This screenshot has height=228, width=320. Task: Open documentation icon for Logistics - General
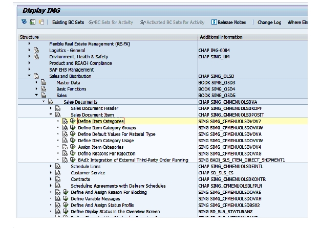click(36, 50)
